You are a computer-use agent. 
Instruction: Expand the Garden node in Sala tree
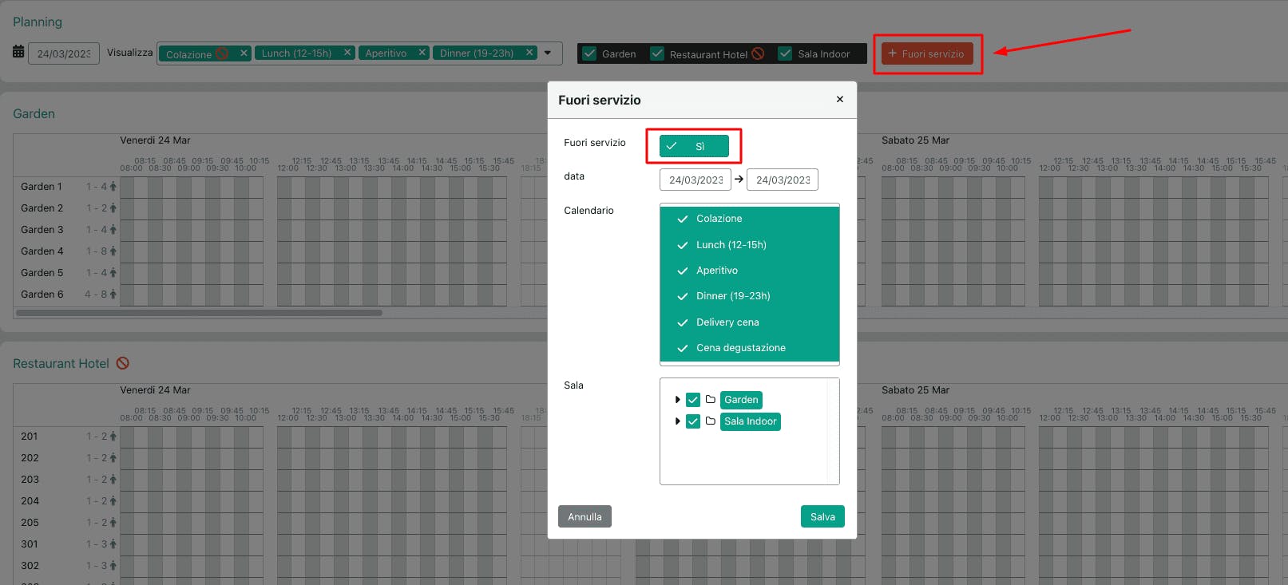pos(677,400)
